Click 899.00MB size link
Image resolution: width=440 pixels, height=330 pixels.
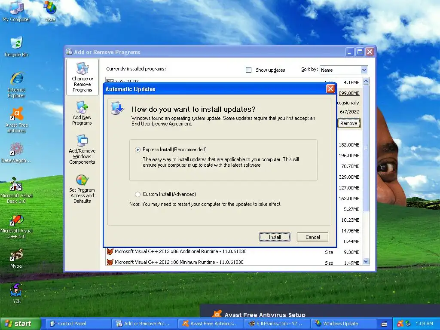[349, 93]
